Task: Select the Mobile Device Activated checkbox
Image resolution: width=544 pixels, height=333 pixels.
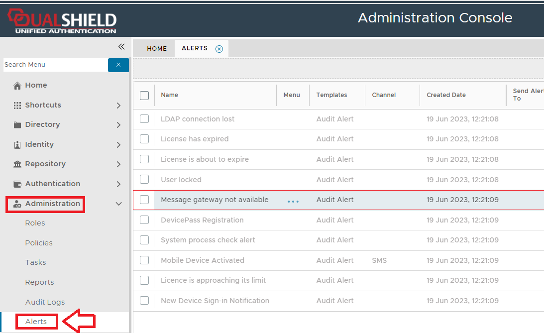Action: [x=144, y=260]
